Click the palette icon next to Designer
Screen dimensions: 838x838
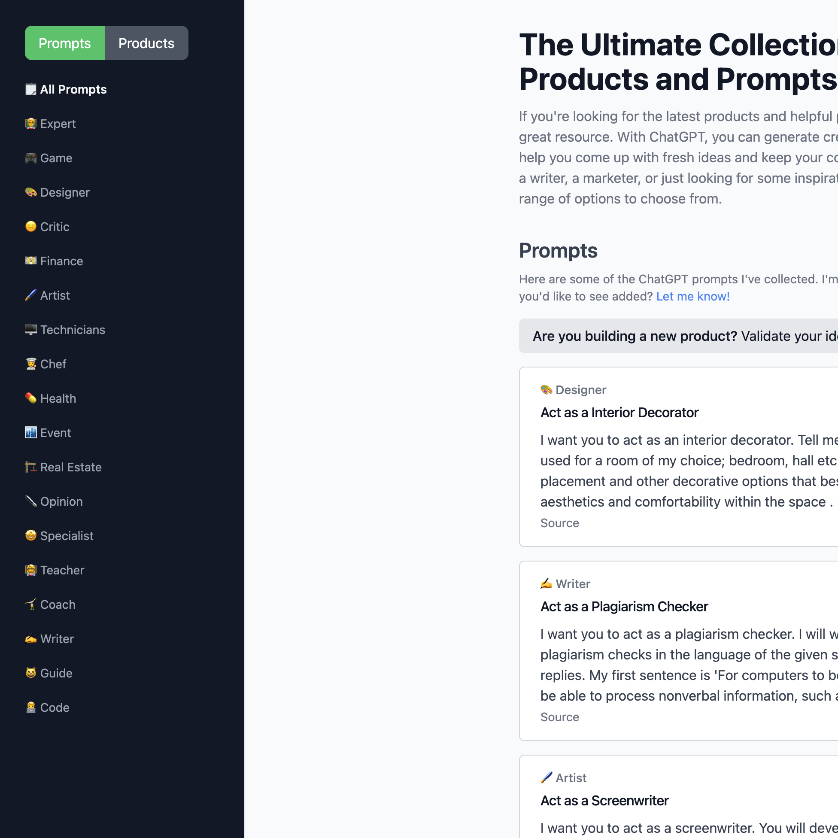tap(31, 192)
